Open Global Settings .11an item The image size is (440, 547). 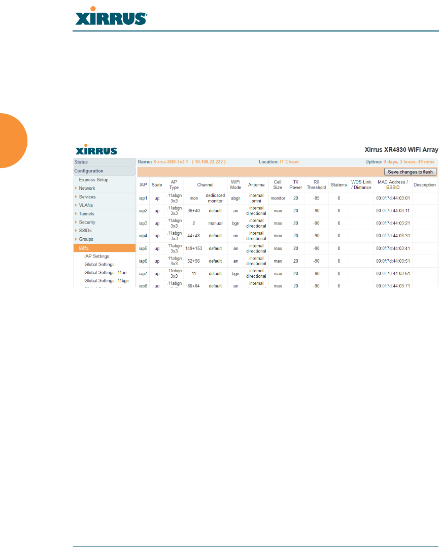tap(105, 272)
